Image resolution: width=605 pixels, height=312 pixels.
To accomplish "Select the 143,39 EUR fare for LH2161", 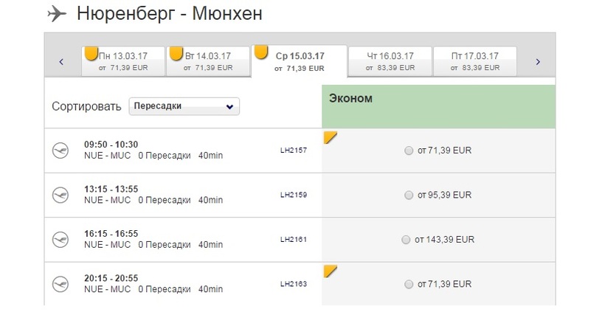I will [x=406, y=240].
